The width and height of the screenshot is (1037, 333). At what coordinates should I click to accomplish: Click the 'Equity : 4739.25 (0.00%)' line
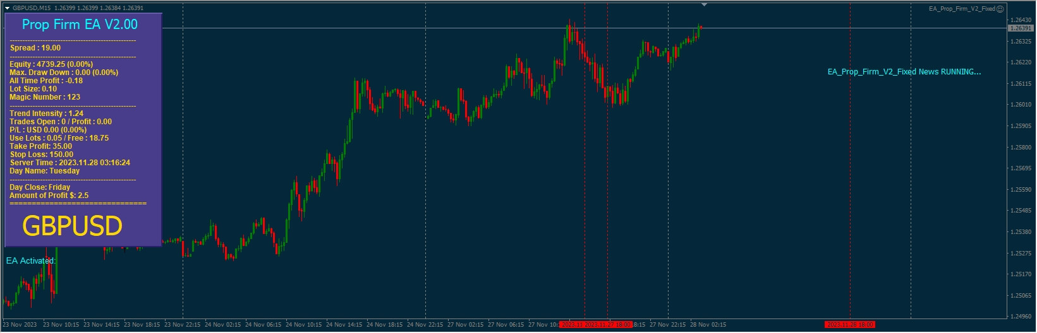(51, 64)
